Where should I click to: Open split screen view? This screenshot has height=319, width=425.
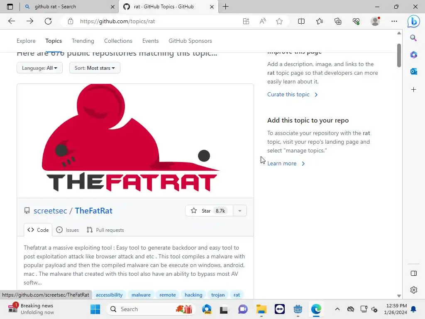(x=301, y=21)
